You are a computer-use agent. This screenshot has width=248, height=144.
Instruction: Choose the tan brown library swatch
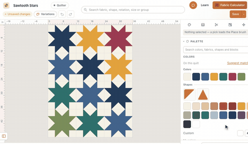pos(214,106)
